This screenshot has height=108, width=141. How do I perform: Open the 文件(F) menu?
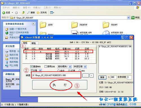coord(6,8)
